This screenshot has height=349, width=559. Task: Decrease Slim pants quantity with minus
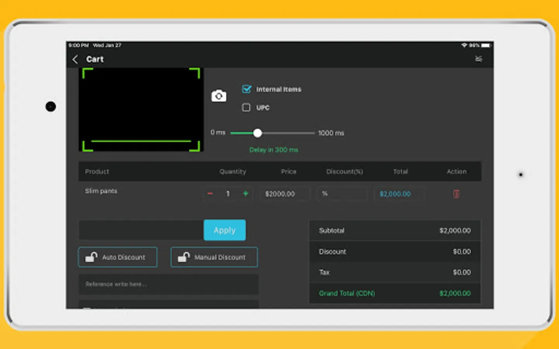coord(210,194)
